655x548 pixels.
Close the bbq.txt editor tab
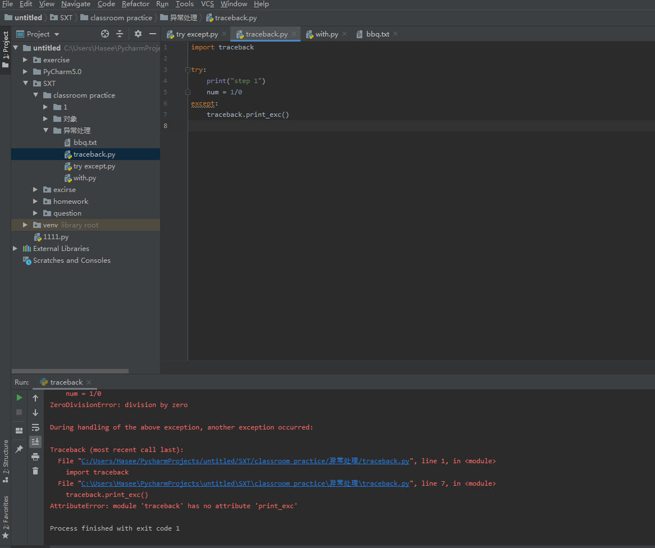[395, 34]
